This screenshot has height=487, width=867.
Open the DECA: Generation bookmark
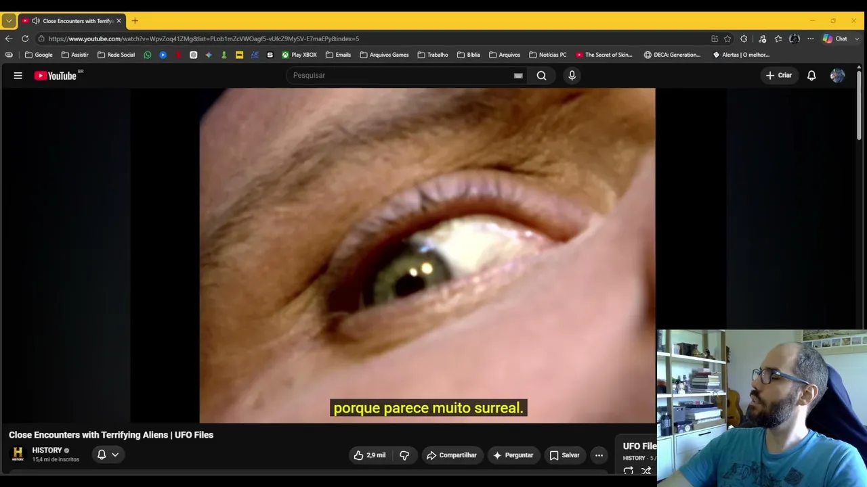point(672,55)
